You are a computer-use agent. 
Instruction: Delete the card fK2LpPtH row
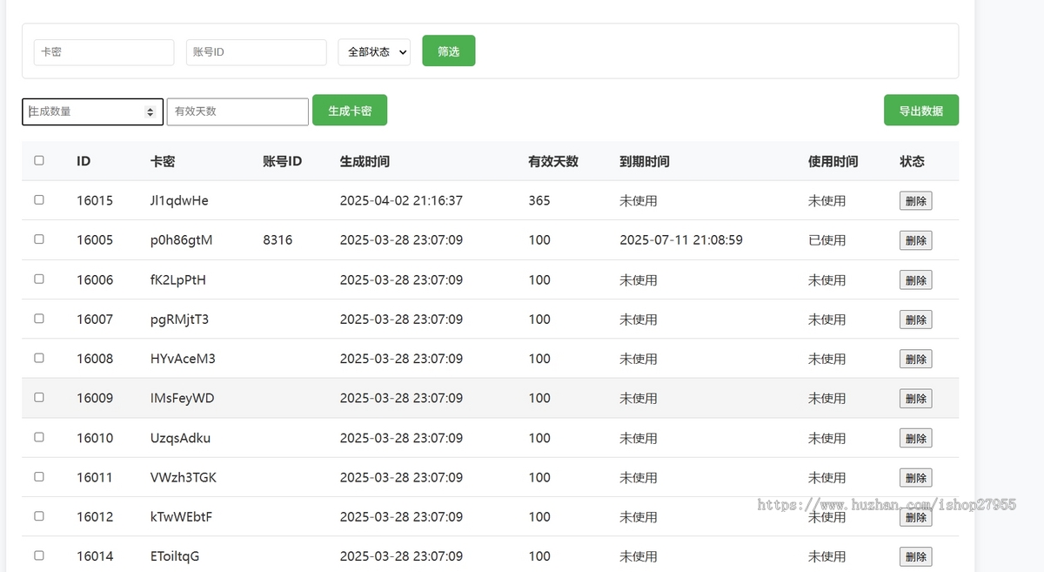(915, 280)
